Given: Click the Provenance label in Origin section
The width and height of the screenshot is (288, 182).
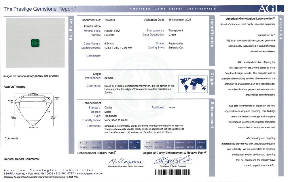Looking at the screenshot, I should coord(93,78).
